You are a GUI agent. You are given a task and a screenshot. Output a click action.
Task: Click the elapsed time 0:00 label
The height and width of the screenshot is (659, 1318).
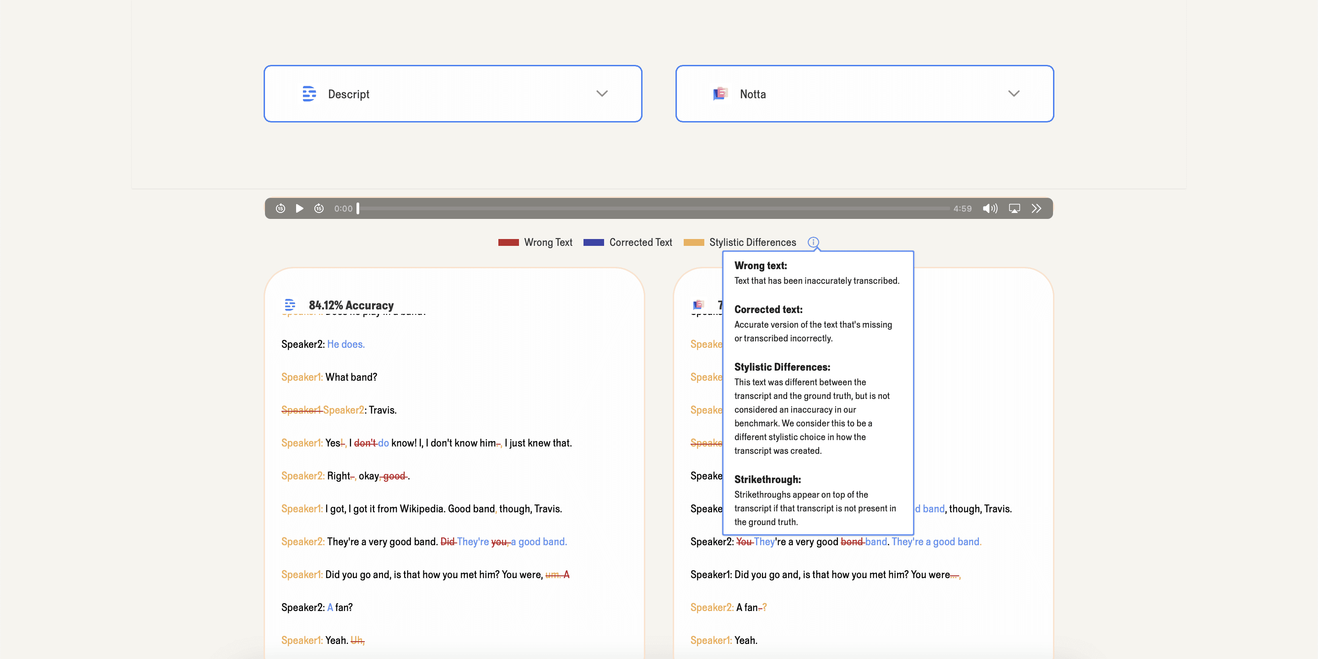tap(343, 208)
